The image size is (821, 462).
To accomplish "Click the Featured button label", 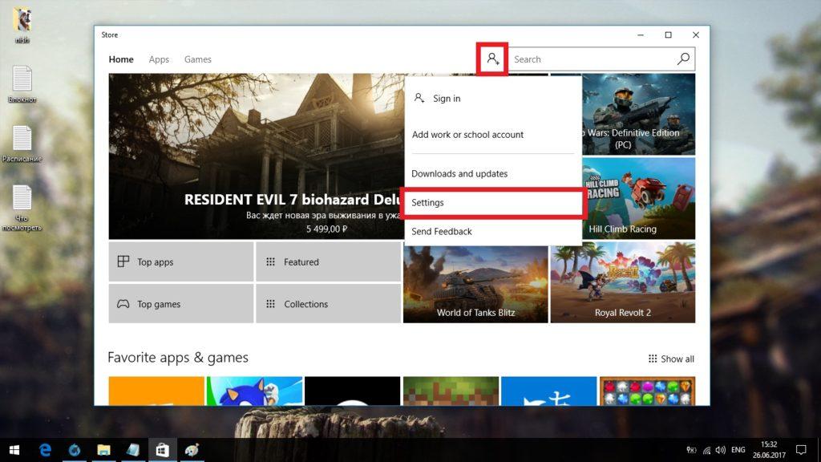I will 301,262.
